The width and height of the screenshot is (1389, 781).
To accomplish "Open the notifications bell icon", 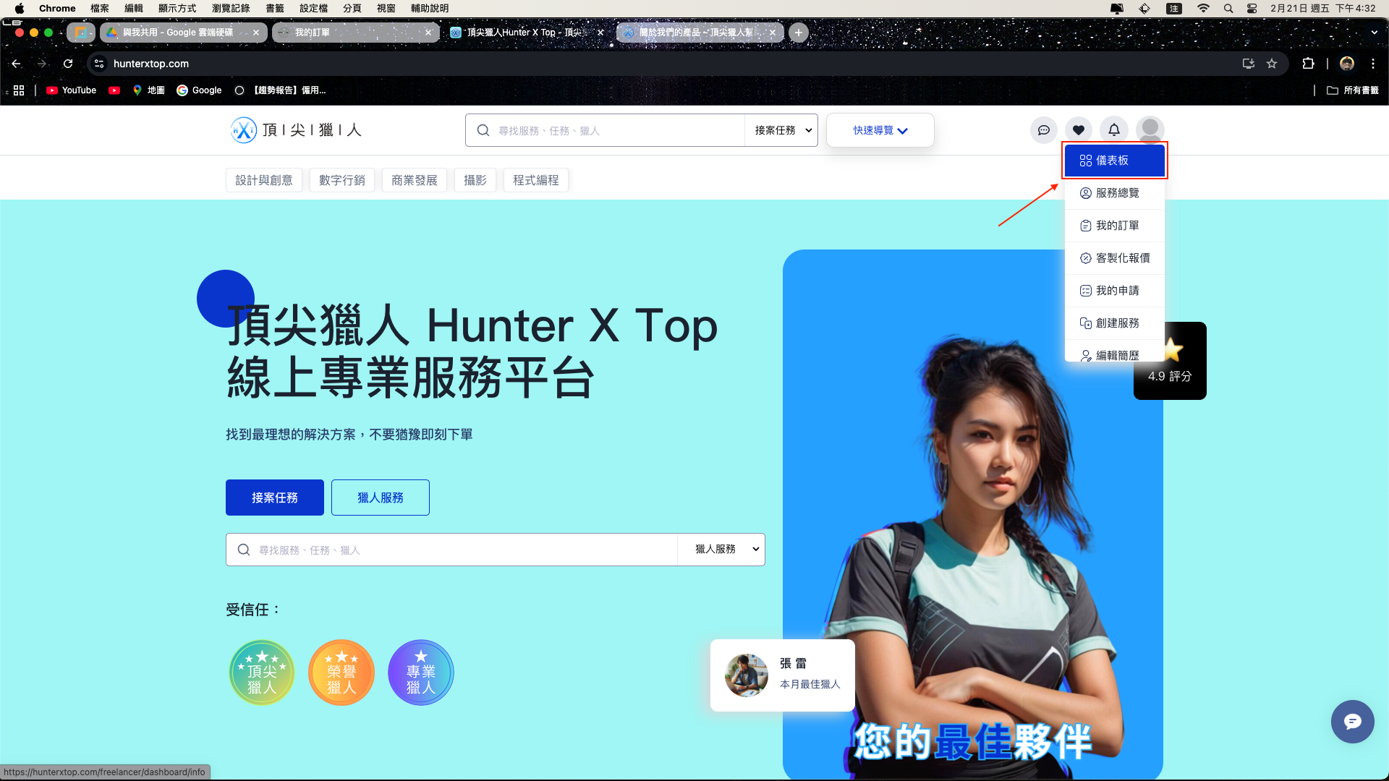I will pyautogui.click(x=1114, y=130).
